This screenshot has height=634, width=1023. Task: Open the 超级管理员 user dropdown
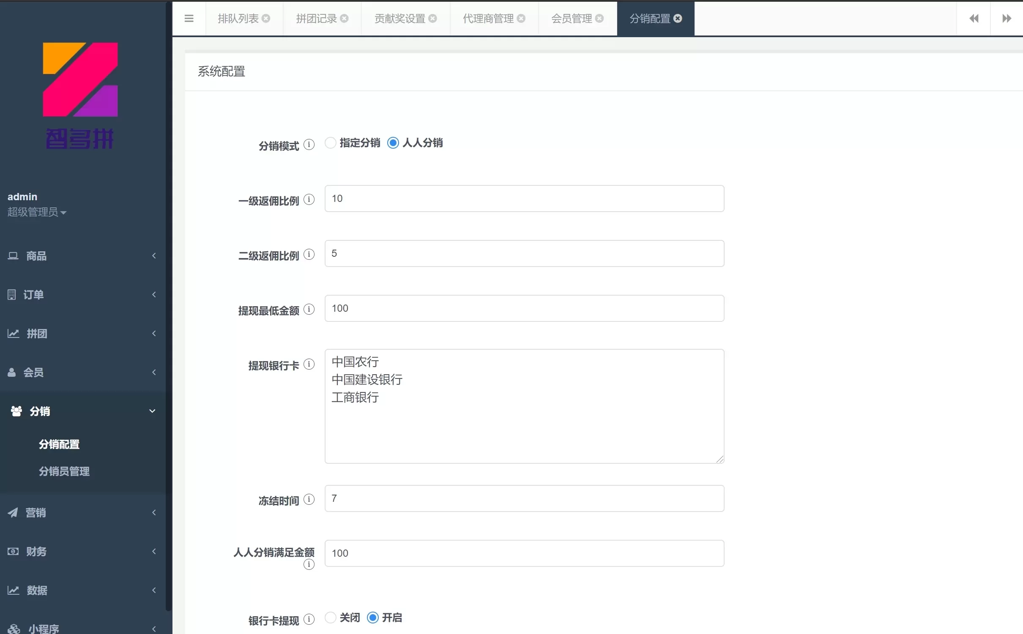tap(37, 212)
